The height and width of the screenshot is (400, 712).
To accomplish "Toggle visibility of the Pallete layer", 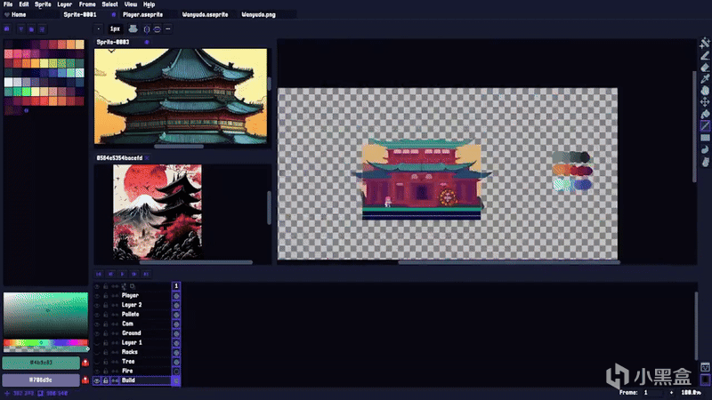I will (x=97, y=315).
